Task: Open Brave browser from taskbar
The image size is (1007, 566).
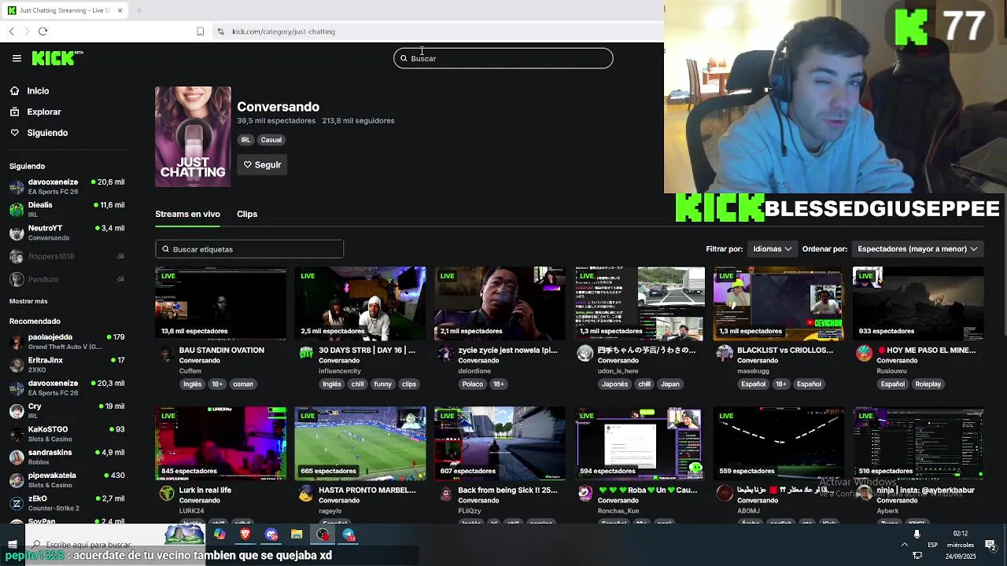Action: [x=245, y=535]
